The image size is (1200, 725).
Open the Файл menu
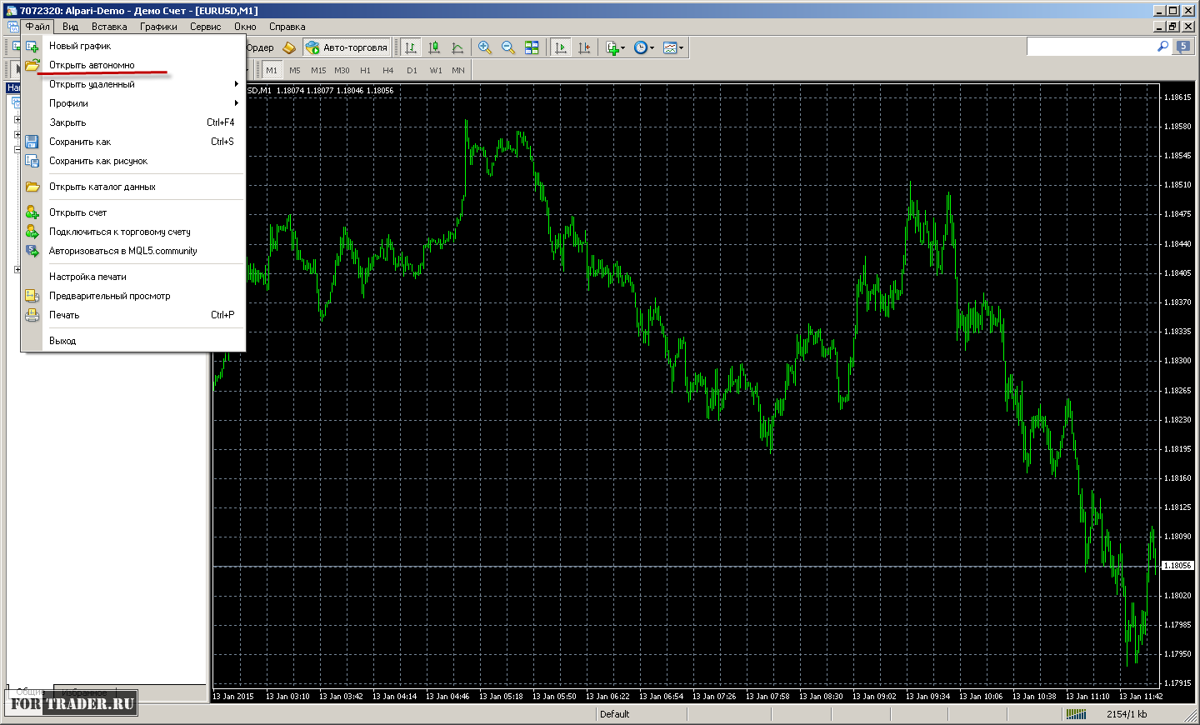pos(37,27)
